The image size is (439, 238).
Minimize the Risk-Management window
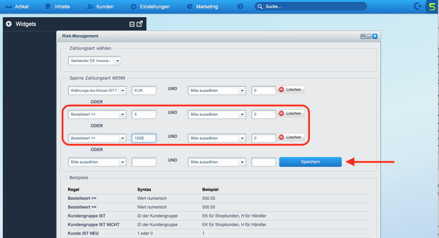363,36
